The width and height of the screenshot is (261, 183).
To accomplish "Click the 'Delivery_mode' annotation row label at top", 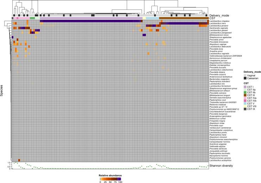I will (x=219, y=15).
